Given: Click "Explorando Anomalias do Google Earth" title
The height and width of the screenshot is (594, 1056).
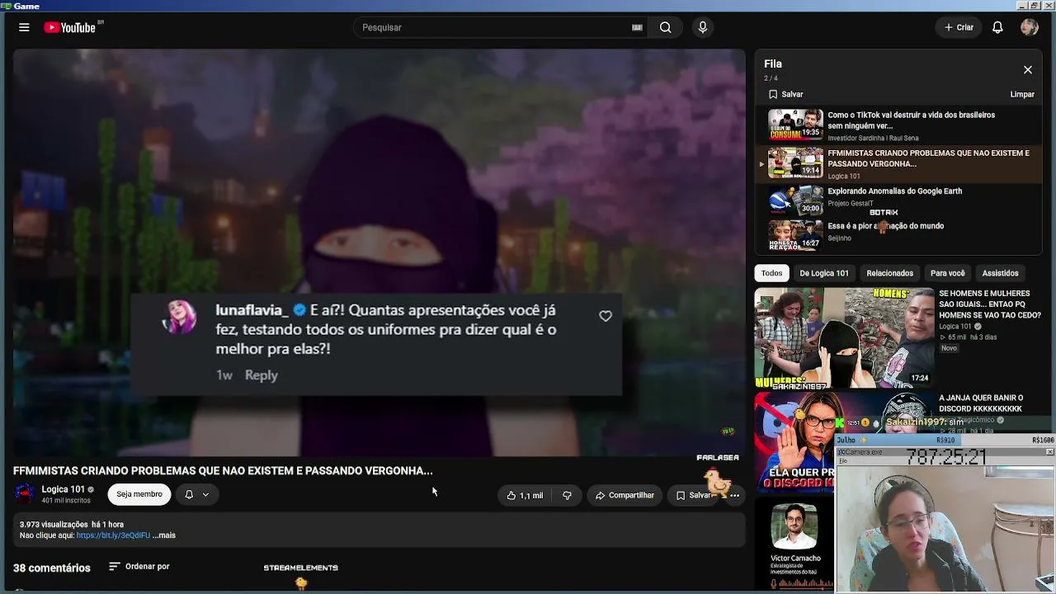Looking at the screenshot, I should [x=894, y=191].
